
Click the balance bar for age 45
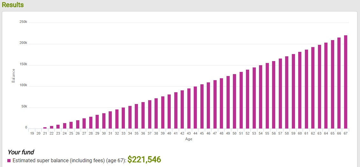[x=202, y=106]
